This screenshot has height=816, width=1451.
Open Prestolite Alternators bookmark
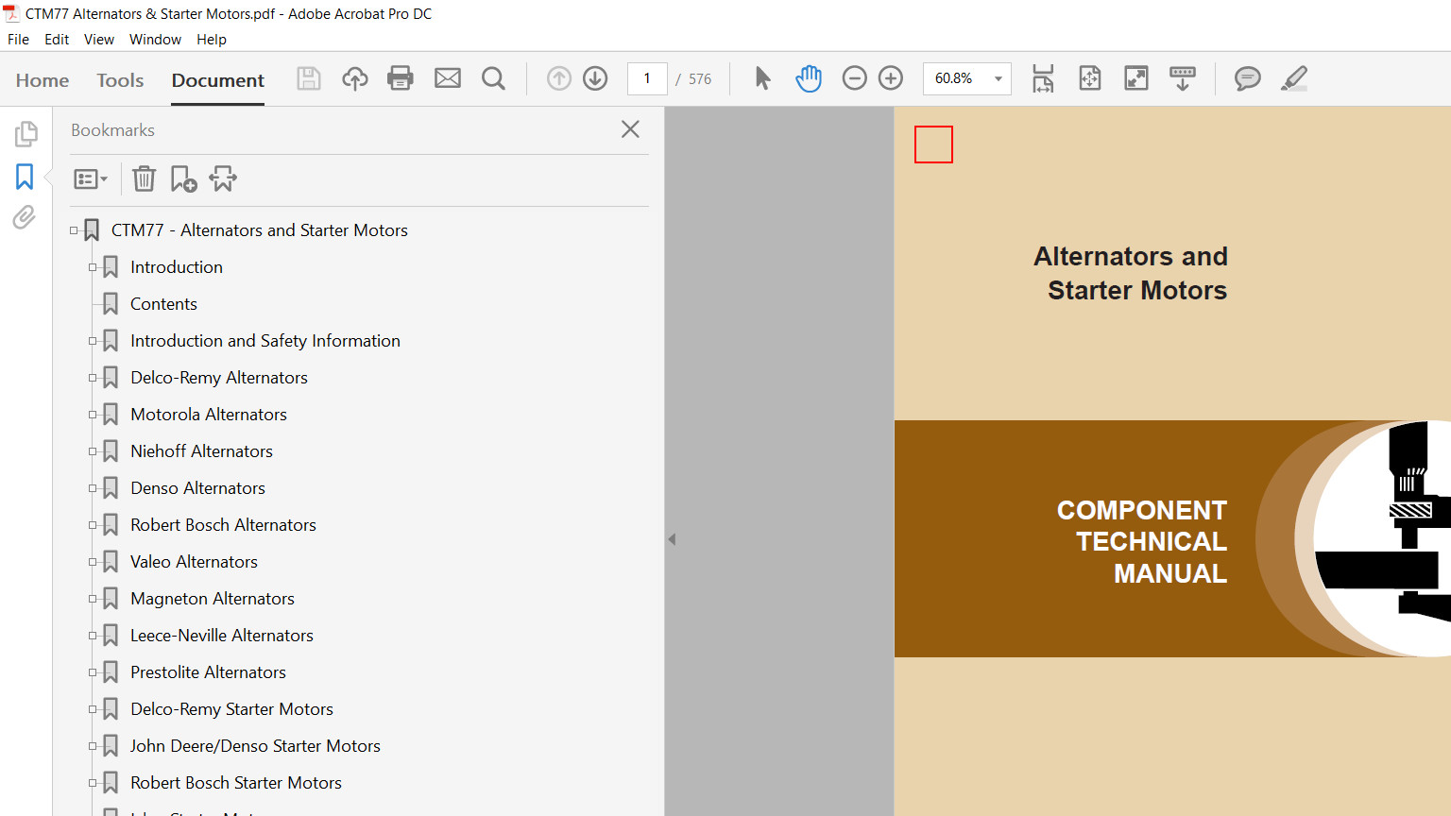click(x=208, y=672)
